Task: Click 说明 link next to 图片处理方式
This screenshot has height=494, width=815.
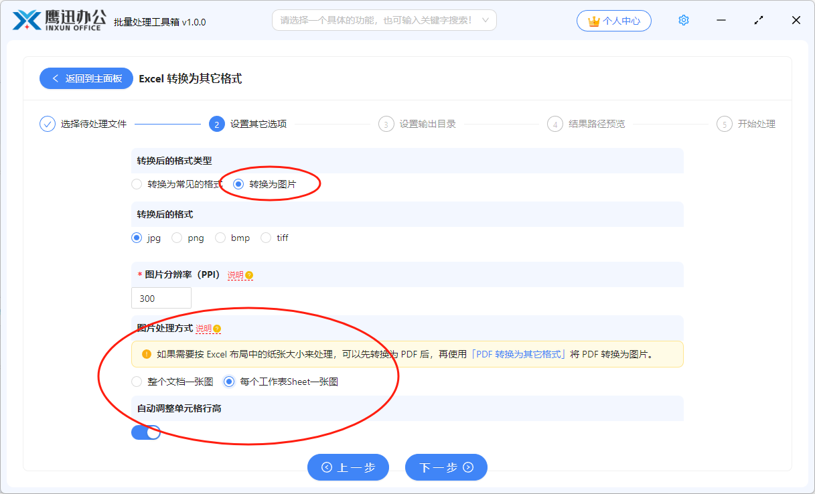Action: tap(204, 329)
